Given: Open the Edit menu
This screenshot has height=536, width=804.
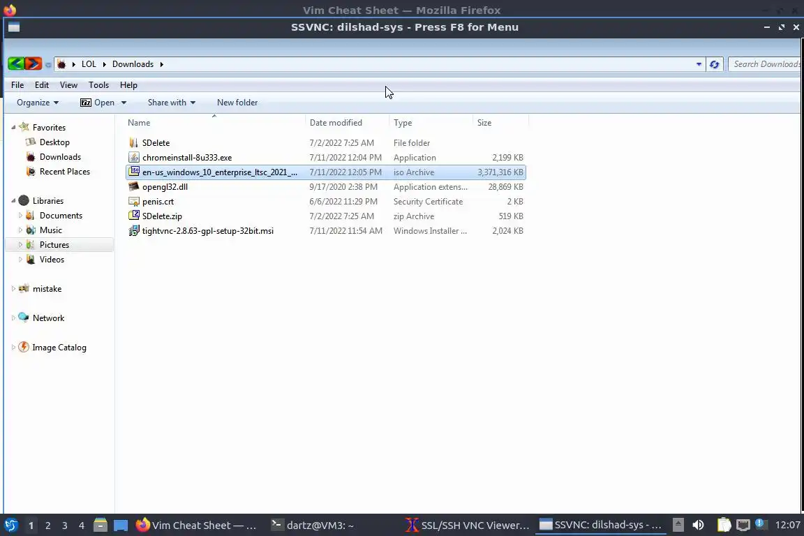Looking at the screenshot, I should (x=42, y=85).
